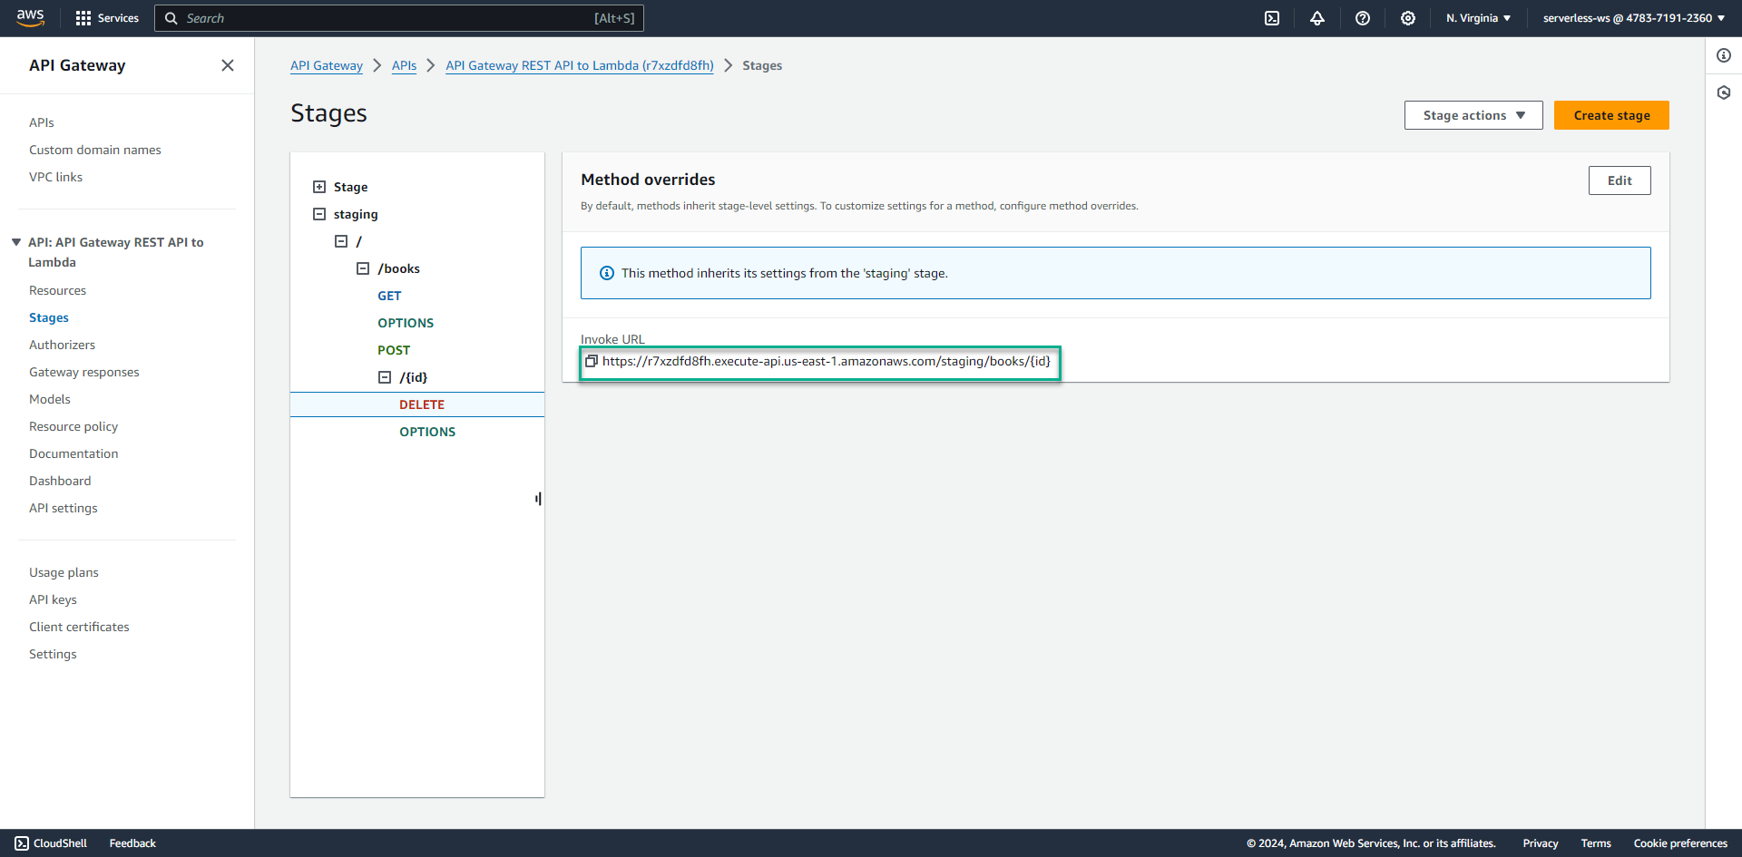
Task: Open the APIs breadcrumb link
Action: [405, 65]
